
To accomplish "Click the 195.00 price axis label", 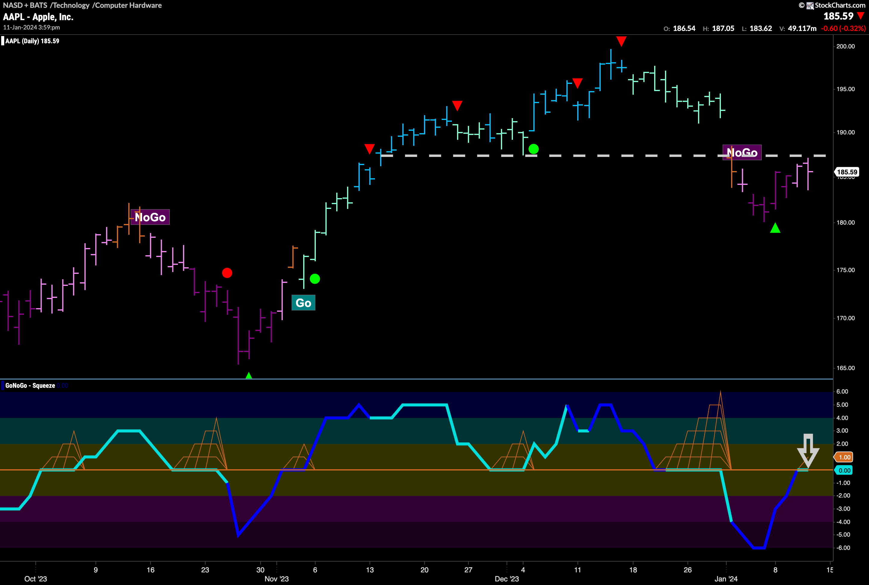I will click(846, 89).
